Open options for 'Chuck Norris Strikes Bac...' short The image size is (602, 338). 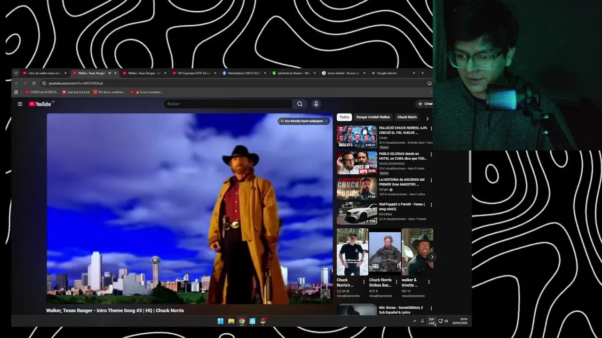tap(396, 282)
